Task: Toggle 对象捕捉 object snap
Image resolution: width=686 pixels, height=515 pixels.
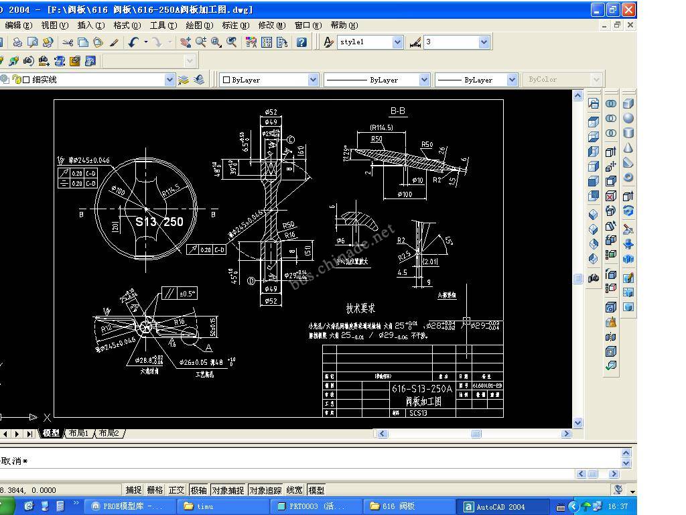Action: (x=228, y=490)
